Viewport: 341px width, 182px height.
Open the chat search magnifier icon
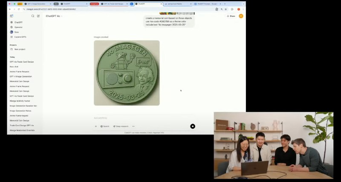pos(33,16)
